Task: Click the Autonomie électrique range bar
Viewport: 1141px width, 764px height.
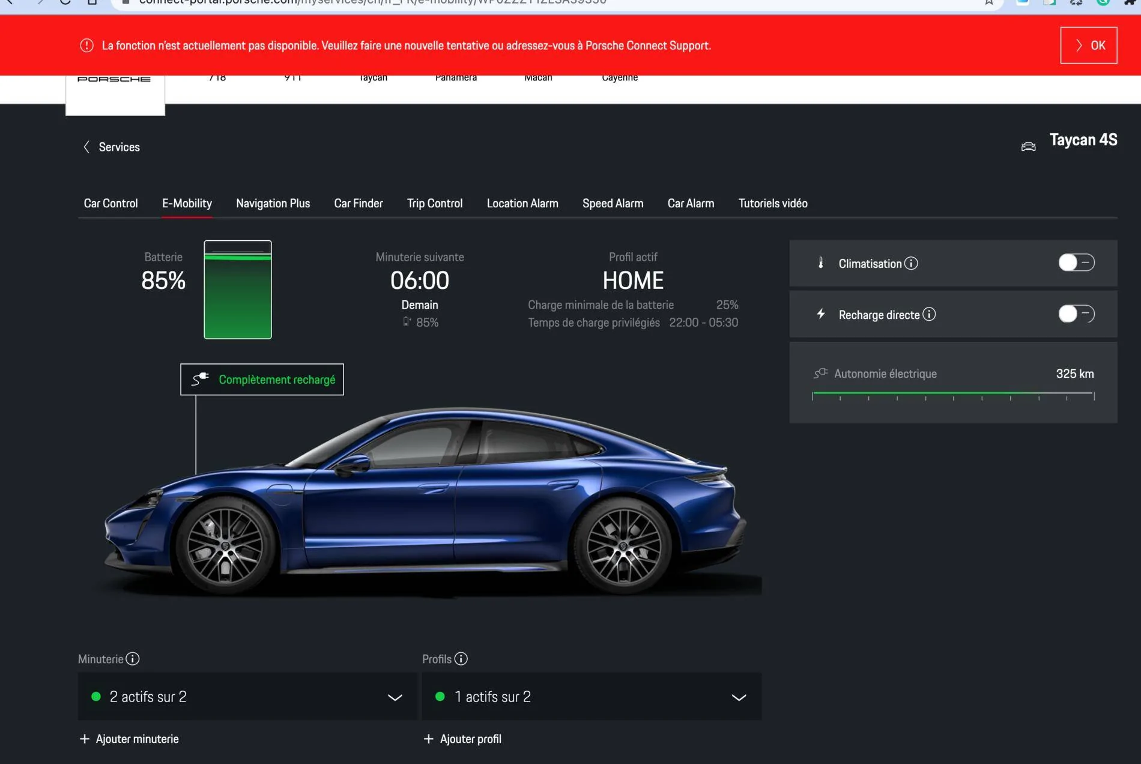Action: tap(953, 395)
